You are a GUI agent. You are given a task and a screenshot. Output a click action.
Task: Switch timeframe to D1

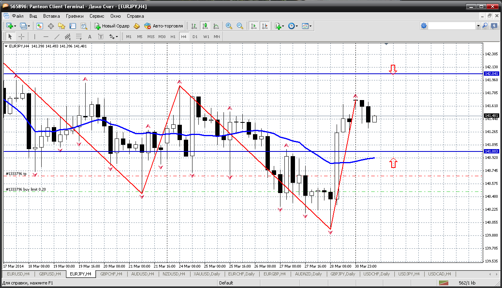[195, 36]
